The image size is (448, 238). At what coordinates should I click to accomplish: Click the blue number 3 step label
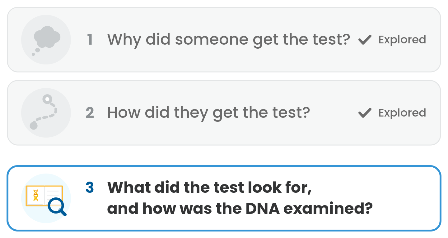pos(90,187)
